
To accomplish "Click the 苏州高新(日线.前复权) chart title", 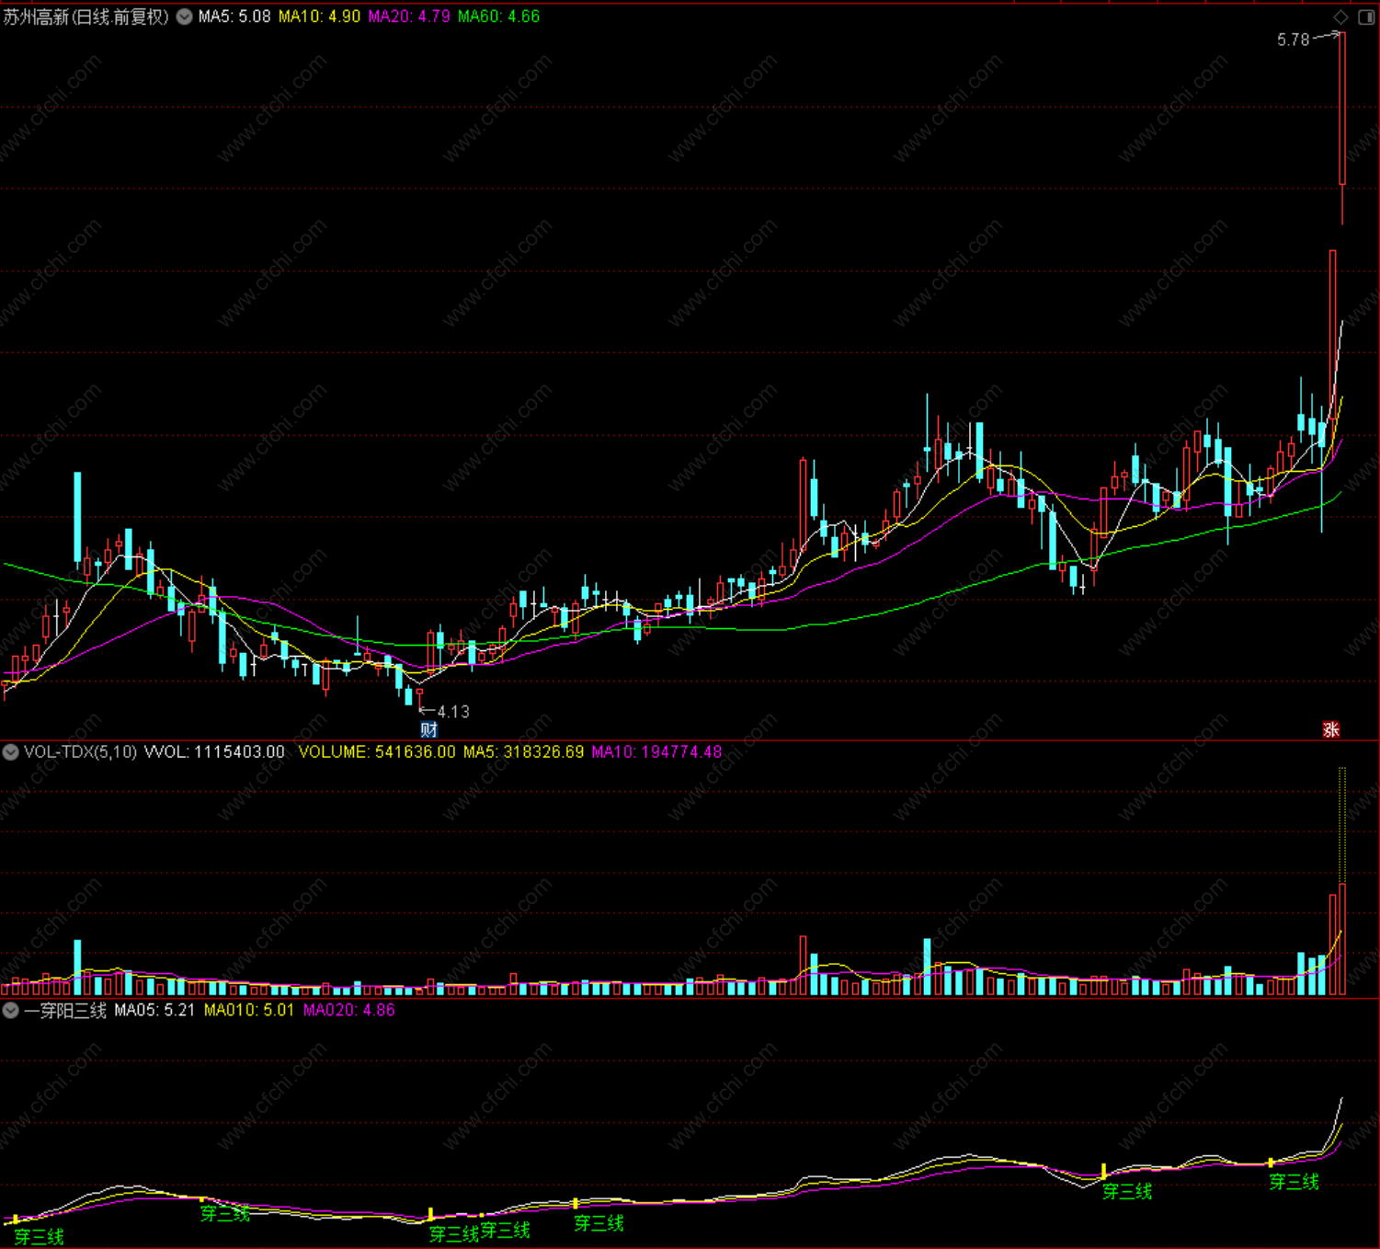I will [86, 17].
